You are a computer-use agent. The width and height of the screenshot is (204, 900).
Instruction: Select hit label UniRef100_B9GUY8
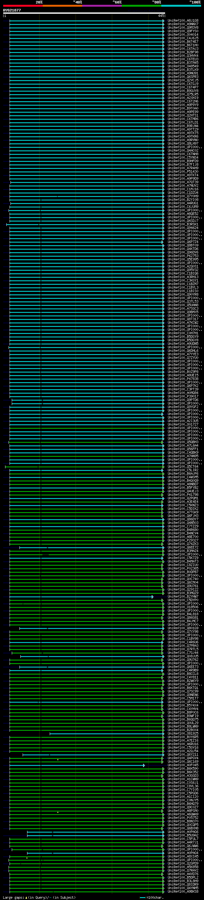[x=183, y=91]
